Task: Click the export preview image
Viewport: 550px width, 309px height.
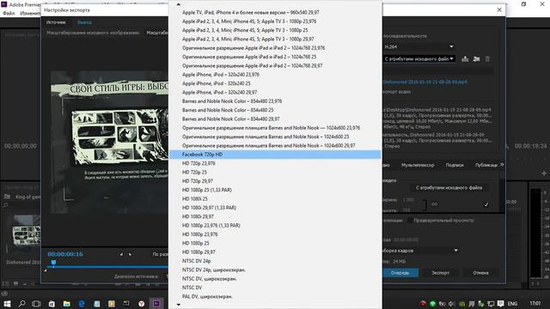Action: point(109,142)
